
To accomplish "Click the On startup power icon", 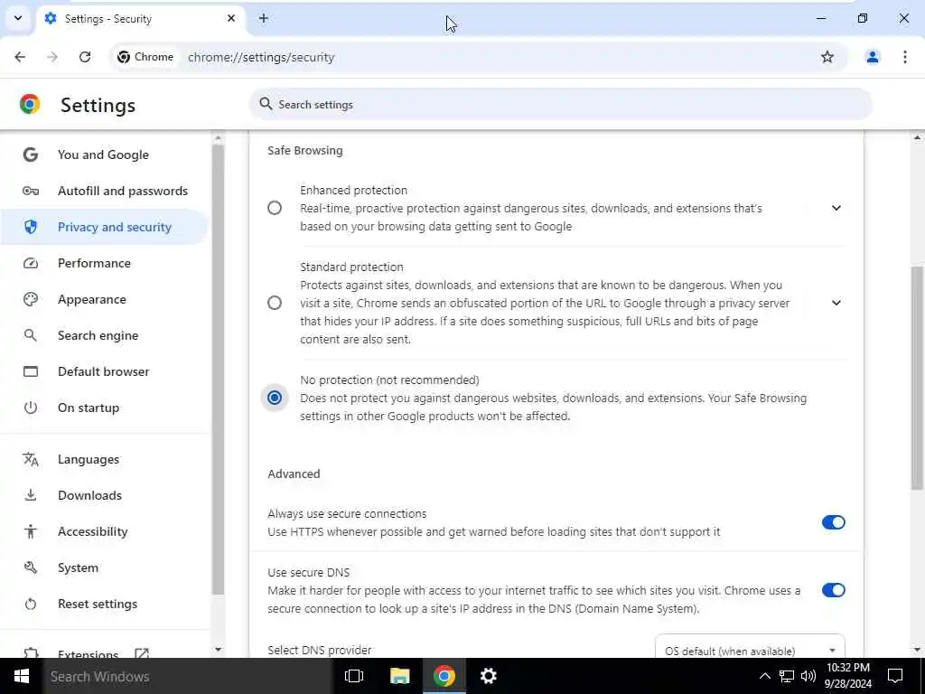I will (30, 408).
